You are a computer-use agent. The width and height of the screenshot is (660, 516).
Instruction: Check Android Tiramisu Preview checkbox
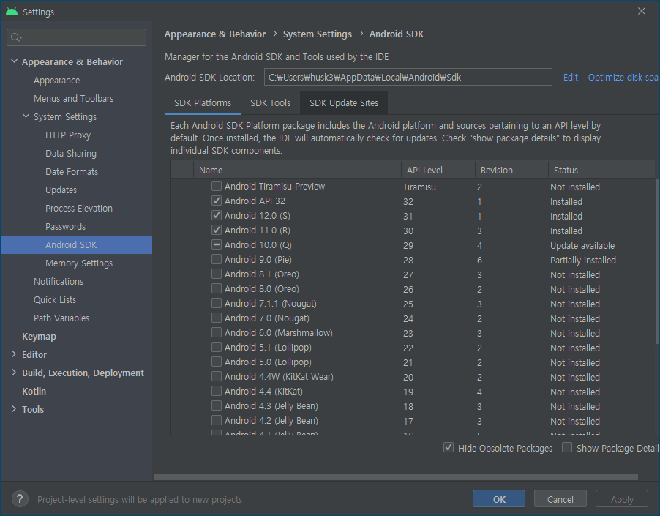pos(217,186)
